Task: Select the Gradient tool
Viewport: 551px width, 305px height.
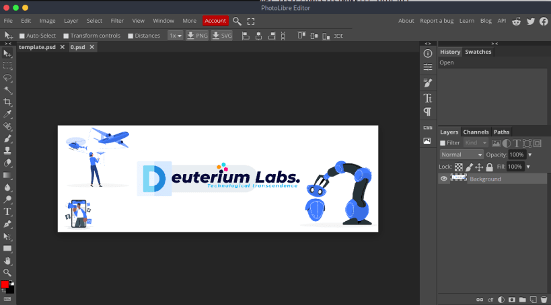Action: 7,175
